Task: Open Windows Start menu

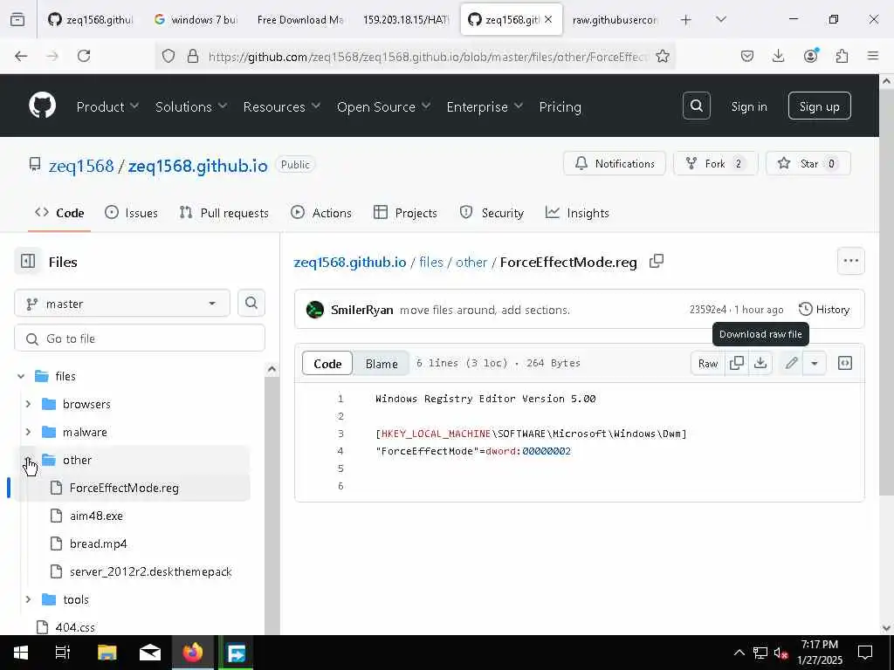Action: click(21, 653)
